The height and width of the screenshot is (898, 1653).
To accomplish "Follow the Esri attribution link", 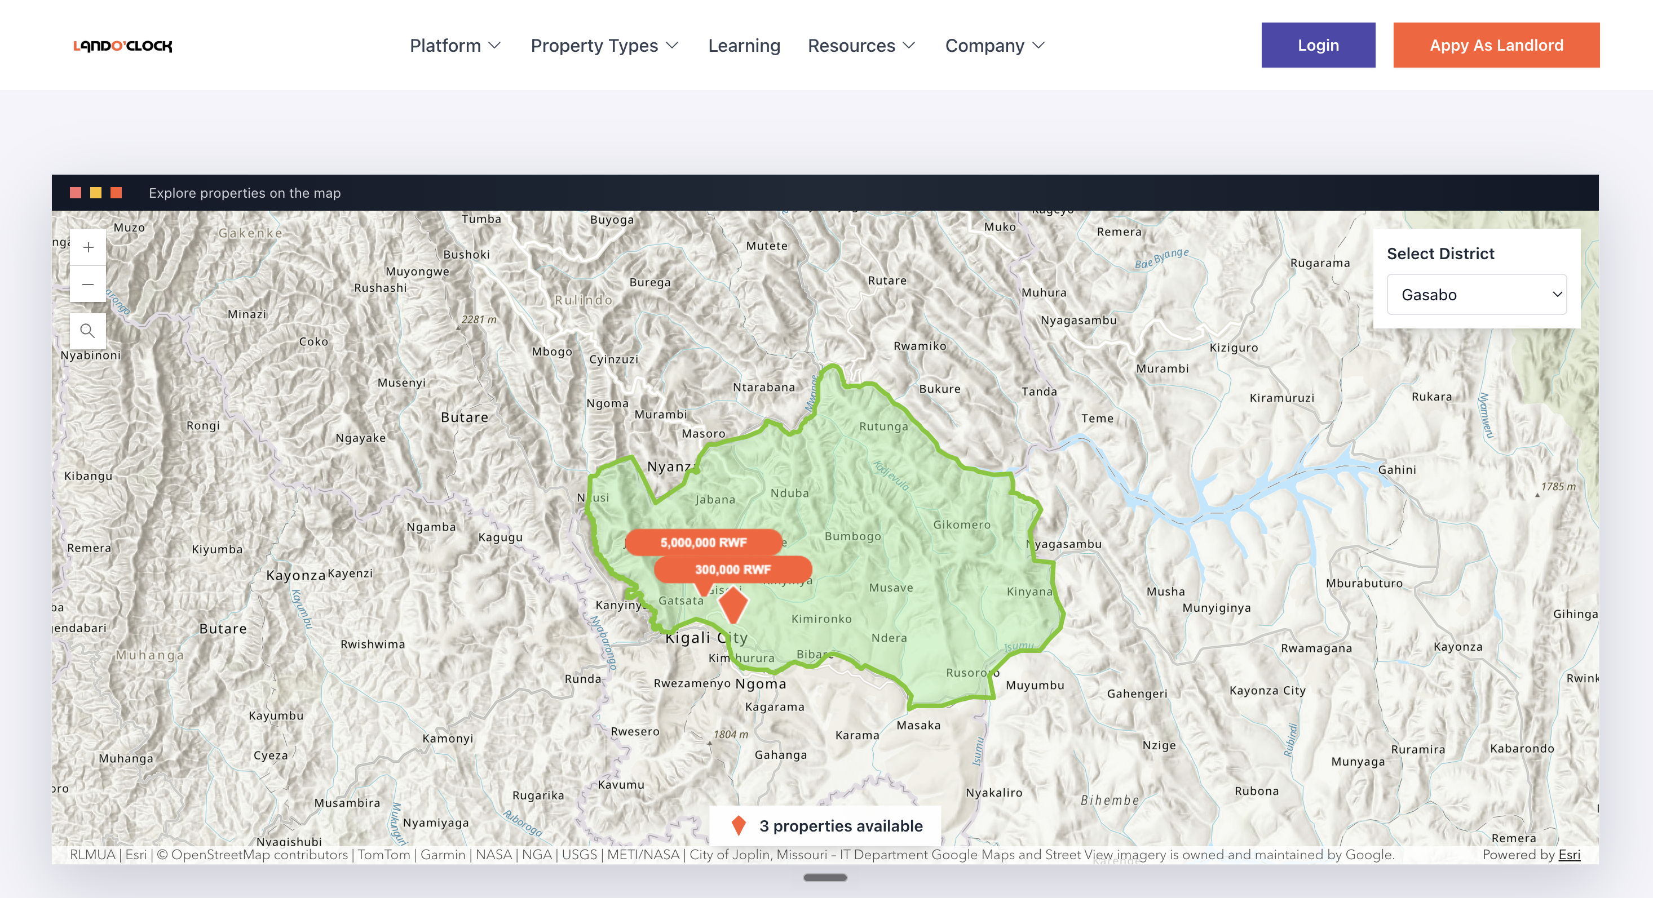I will (x=1569, y=855).
